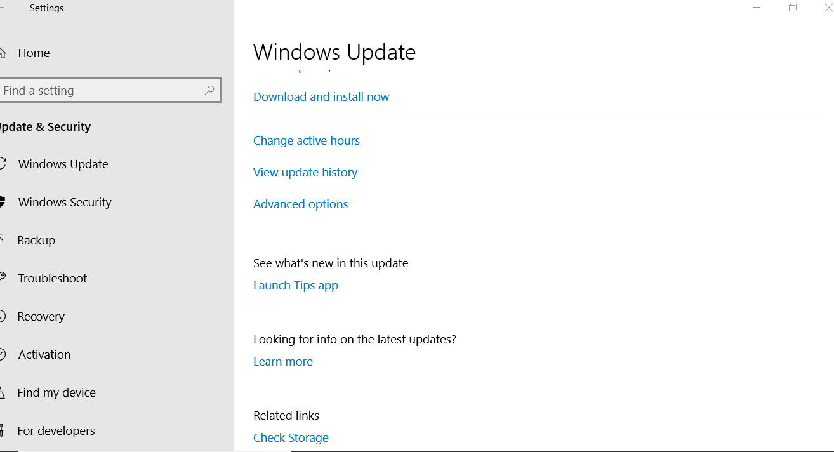Click the Find my device icon
This screenshot has height=452, width=834.
pyautogui.click(x=3, y=392)
